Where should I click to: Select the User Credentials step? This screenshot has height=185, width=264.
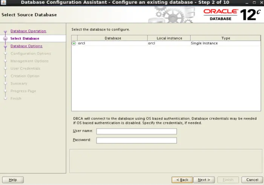point(25,68)
